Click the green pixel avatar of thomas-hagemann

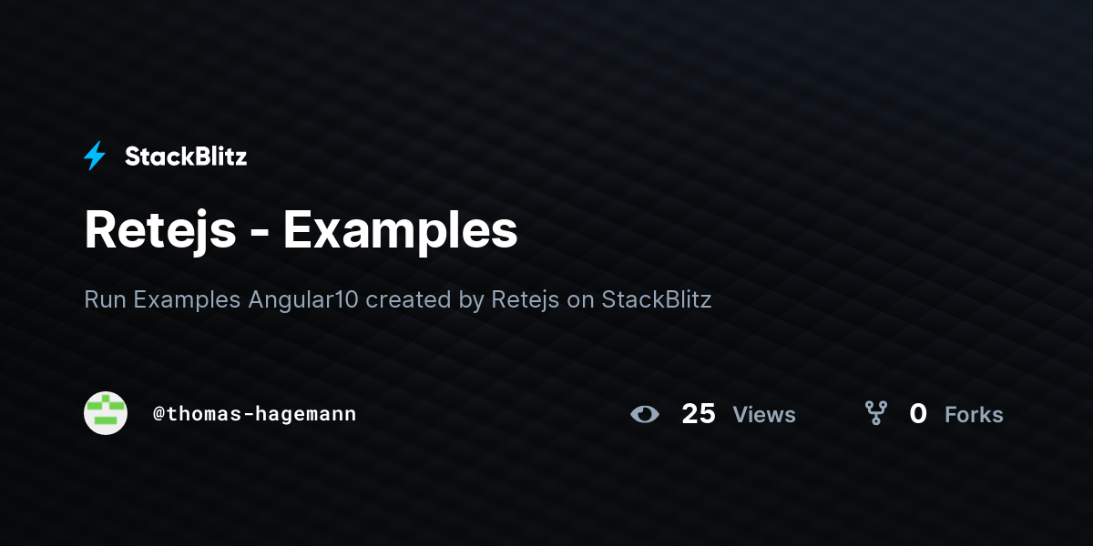point(106,413)
